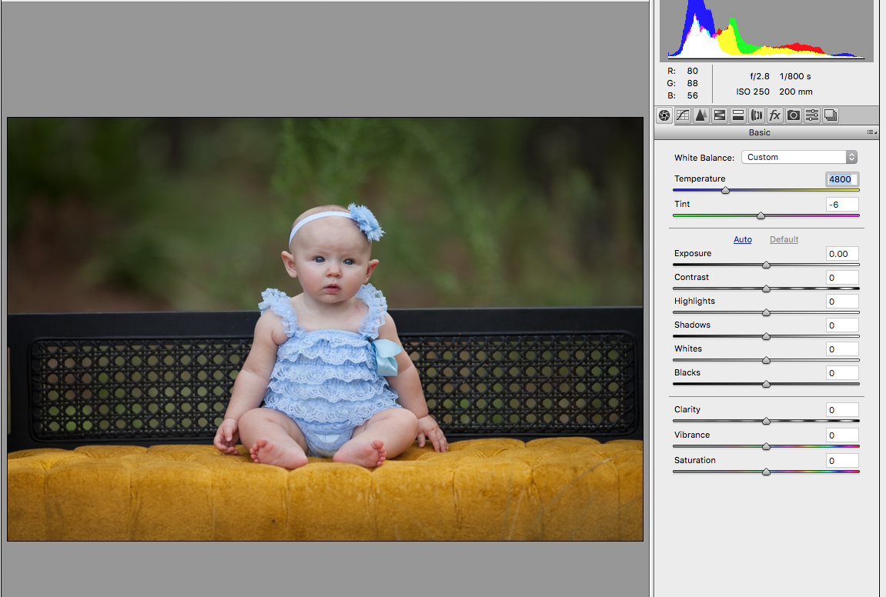Open the Camera Calibration panel

[x=794, y=115]
